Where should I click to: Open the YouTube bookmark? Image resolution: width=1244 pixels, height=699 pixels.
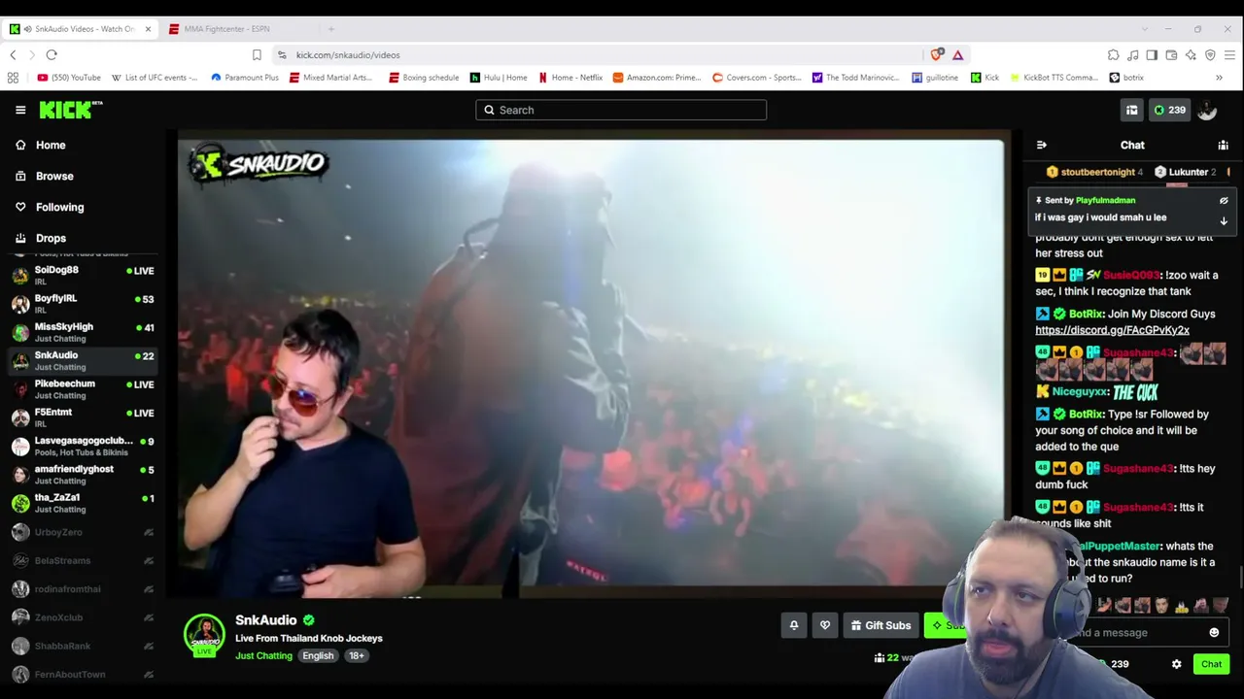click(x=69, y=78)
